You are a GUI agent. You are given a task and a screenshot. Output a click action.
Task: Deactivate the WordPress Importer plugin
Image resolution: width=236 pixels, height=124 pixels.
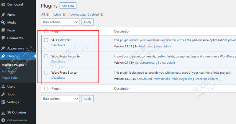(x=58, y=61)
